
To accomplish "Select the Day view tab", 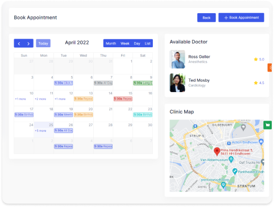I will tap(137, 43).
